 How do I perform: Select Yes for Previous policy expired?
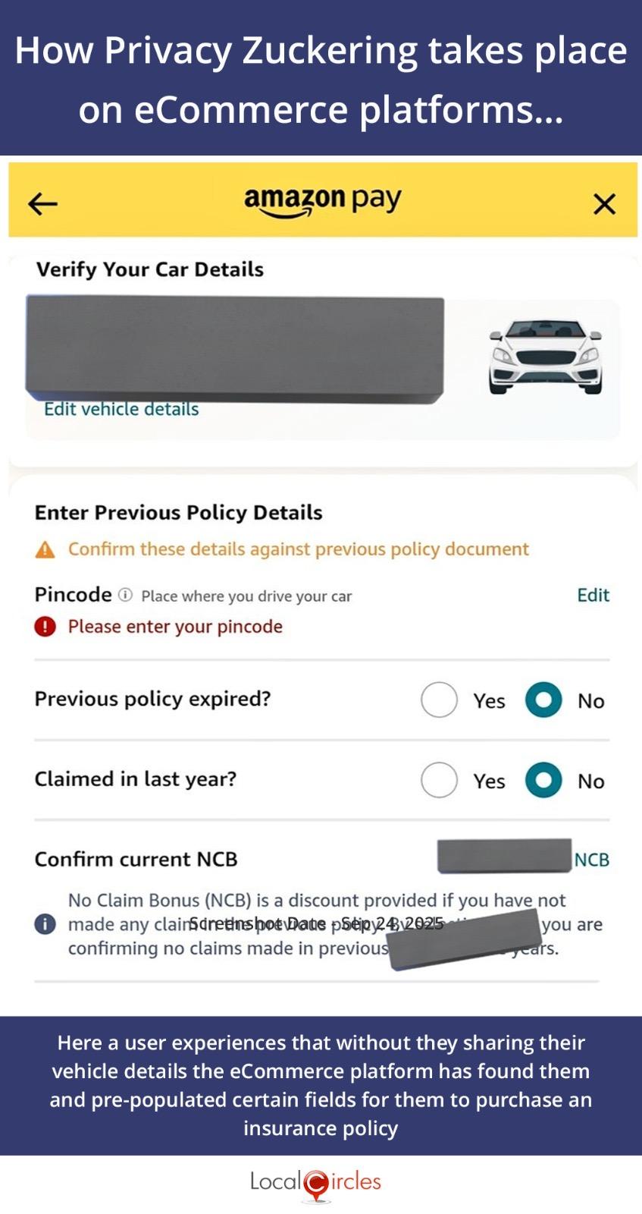(x=440, y=700)
